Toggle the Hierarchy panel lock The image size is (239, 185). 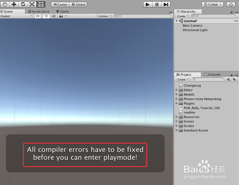click(x=231, y=12)
